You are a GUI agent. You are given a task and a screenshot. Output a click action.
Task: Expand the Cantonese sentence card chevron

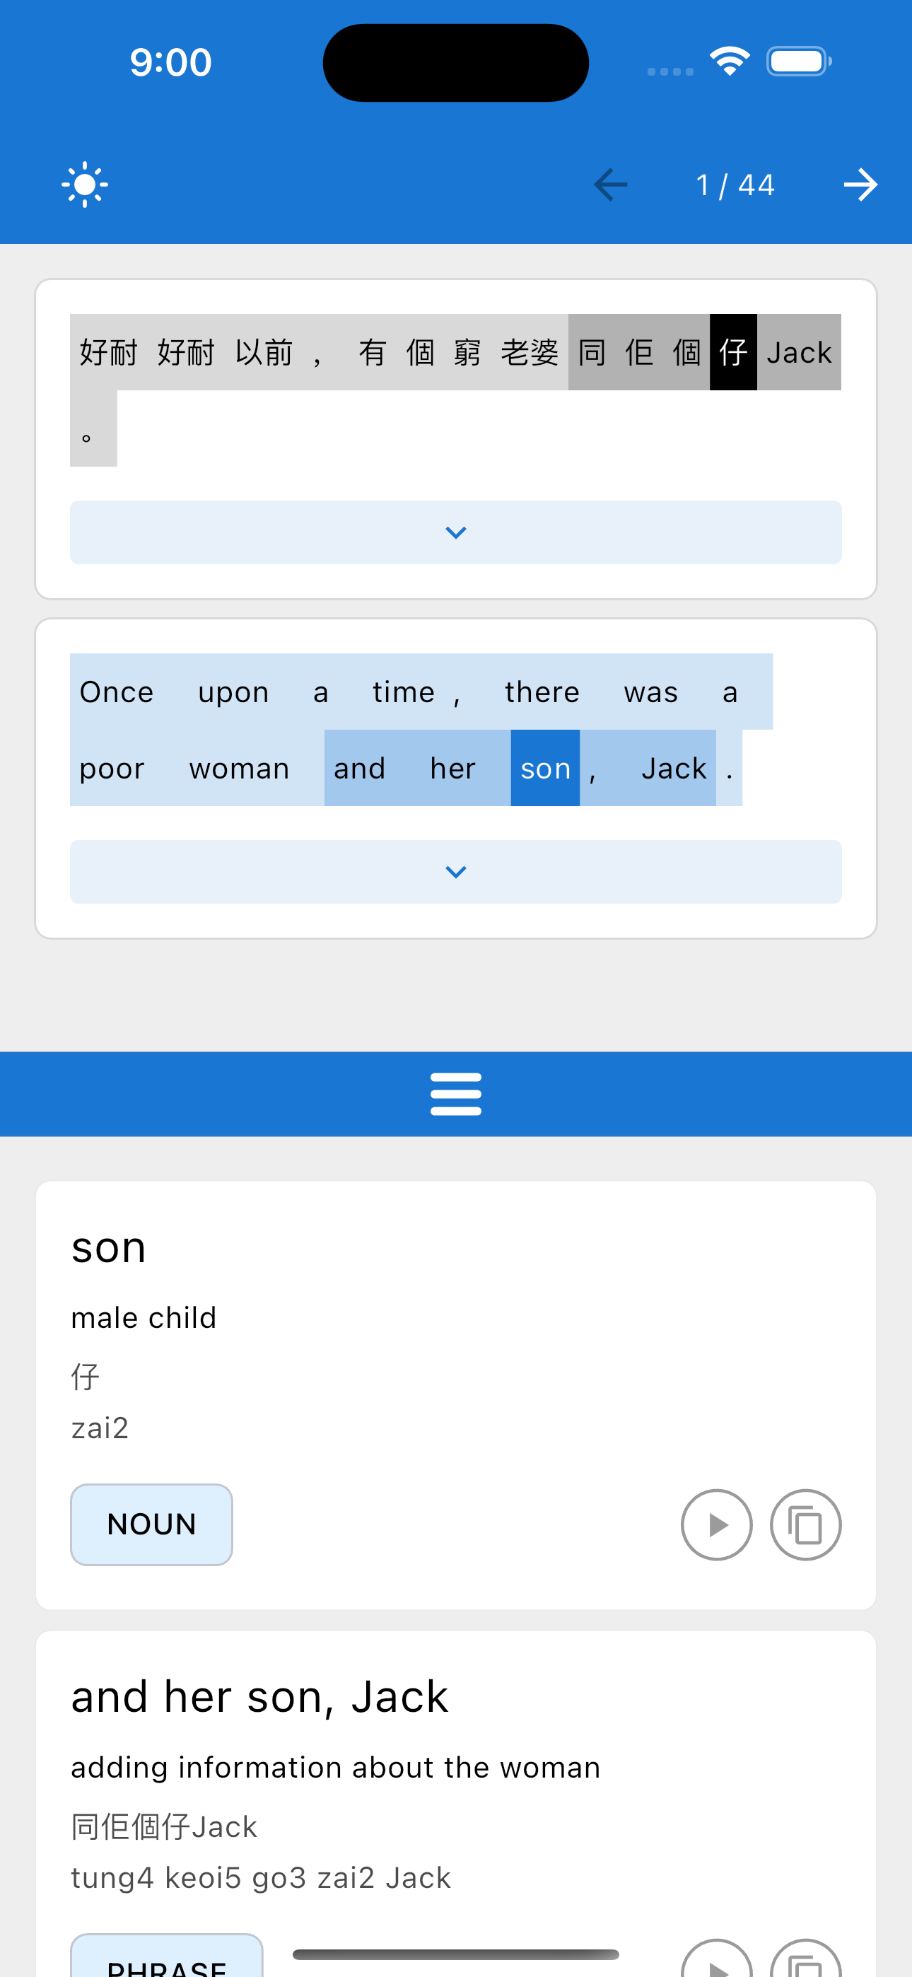pos(456,532)
